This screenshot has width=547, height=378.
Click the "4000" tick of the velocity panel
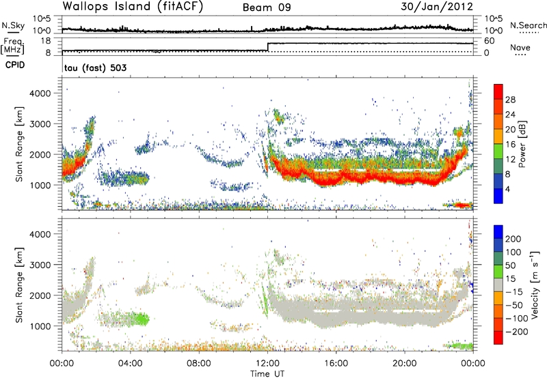[40, 234]
